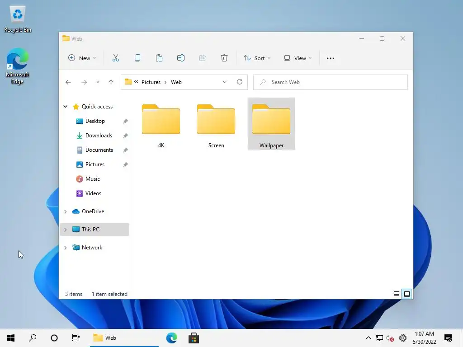Viewport: 463px width, 347px height.
Task: Select Microsoft Edge desktop shortcut
Action: pyautogui.click(x=18, y=66)
